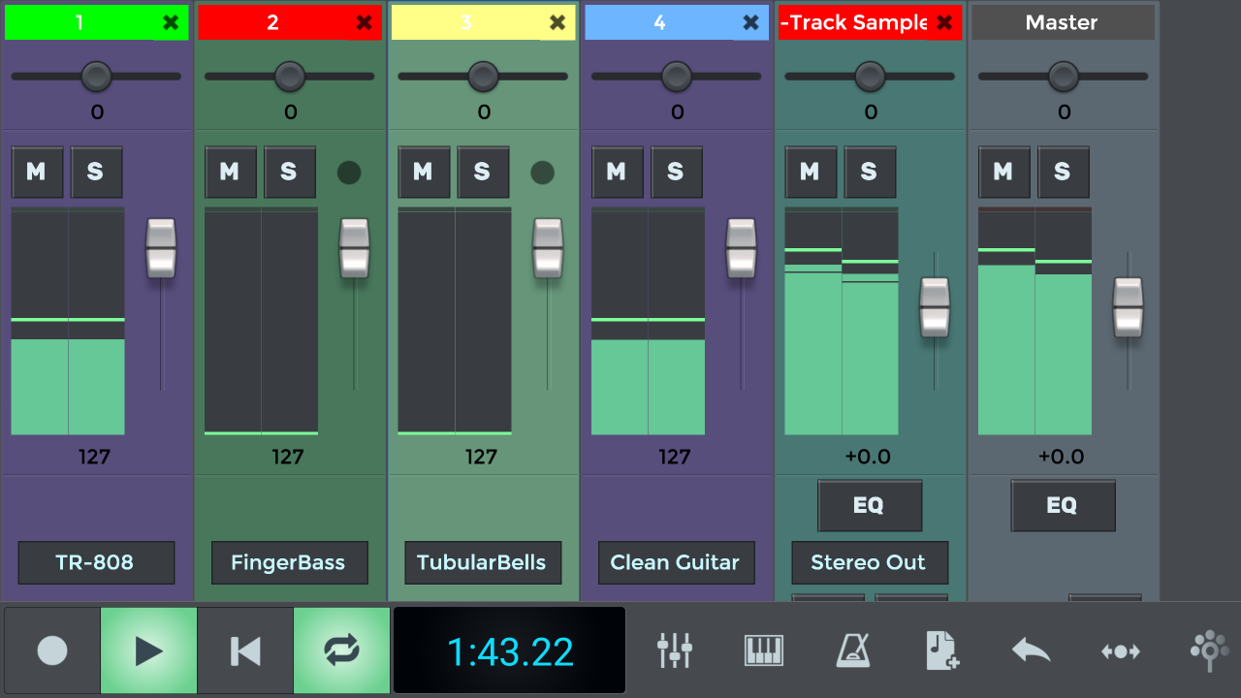Image resolution: width=1241 pixels, height=698 pixels.
Task: Toggle loop playback mode
Action: click(x=341, y=650)
